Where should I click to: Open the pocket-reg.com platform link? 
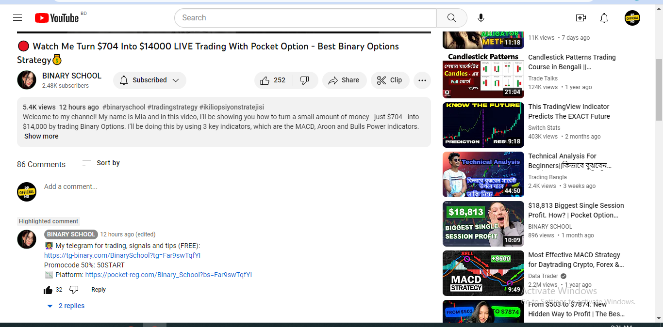coord(168,275)
